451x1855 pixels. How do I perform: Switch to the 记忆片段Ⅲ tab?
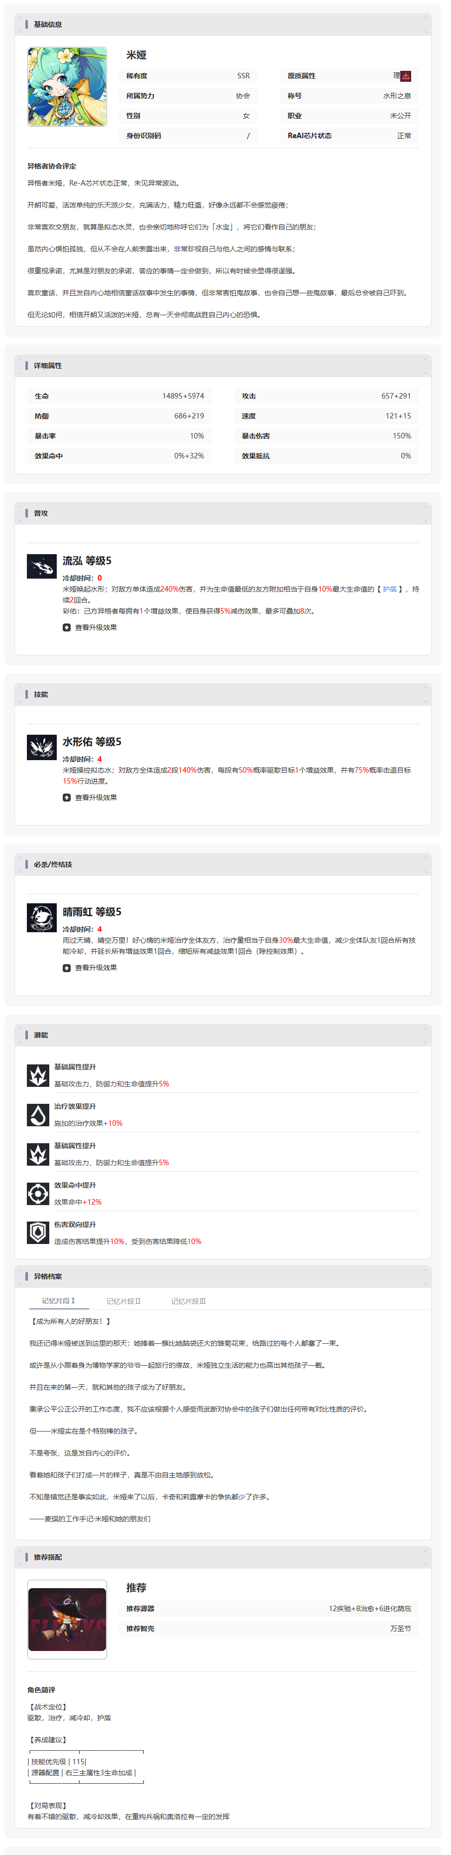coord(188,1301)
